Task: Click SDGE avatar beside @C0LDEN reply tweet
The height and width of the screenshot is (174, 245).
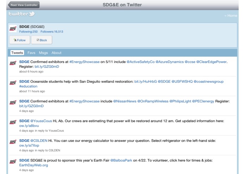Action: pos(13,142)
